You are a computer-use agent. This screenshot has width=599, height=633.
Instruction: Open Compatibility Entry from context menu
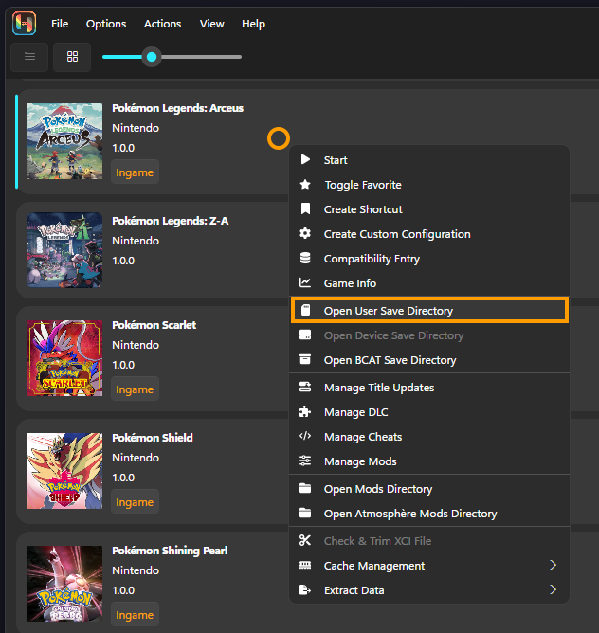tap(429, 259)
